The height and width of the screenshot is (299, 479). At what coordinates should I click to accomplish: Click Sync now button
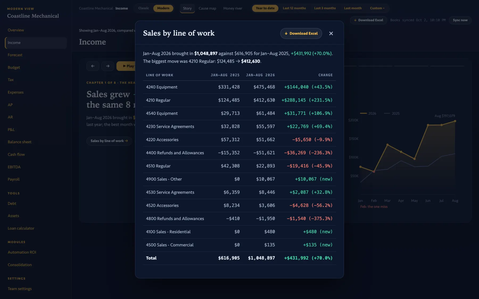[x=460, y=20]
